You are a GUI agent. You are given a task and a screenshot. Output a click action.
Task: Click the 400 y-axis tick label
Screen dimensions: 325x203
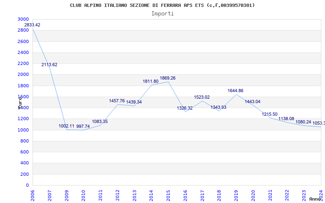24,163
